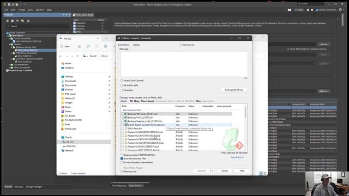The image size is (349, 196).
Task: Click first icon in Projects panel toolbar
Action: point(7,21)
